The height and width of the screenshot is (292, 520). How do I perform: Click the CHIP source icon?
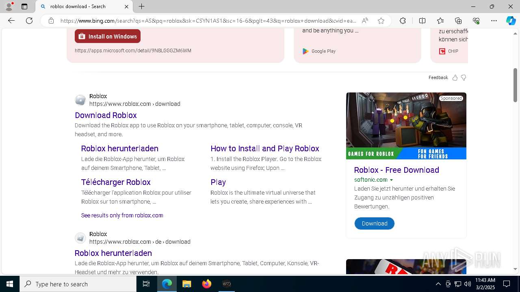[442, 51]
